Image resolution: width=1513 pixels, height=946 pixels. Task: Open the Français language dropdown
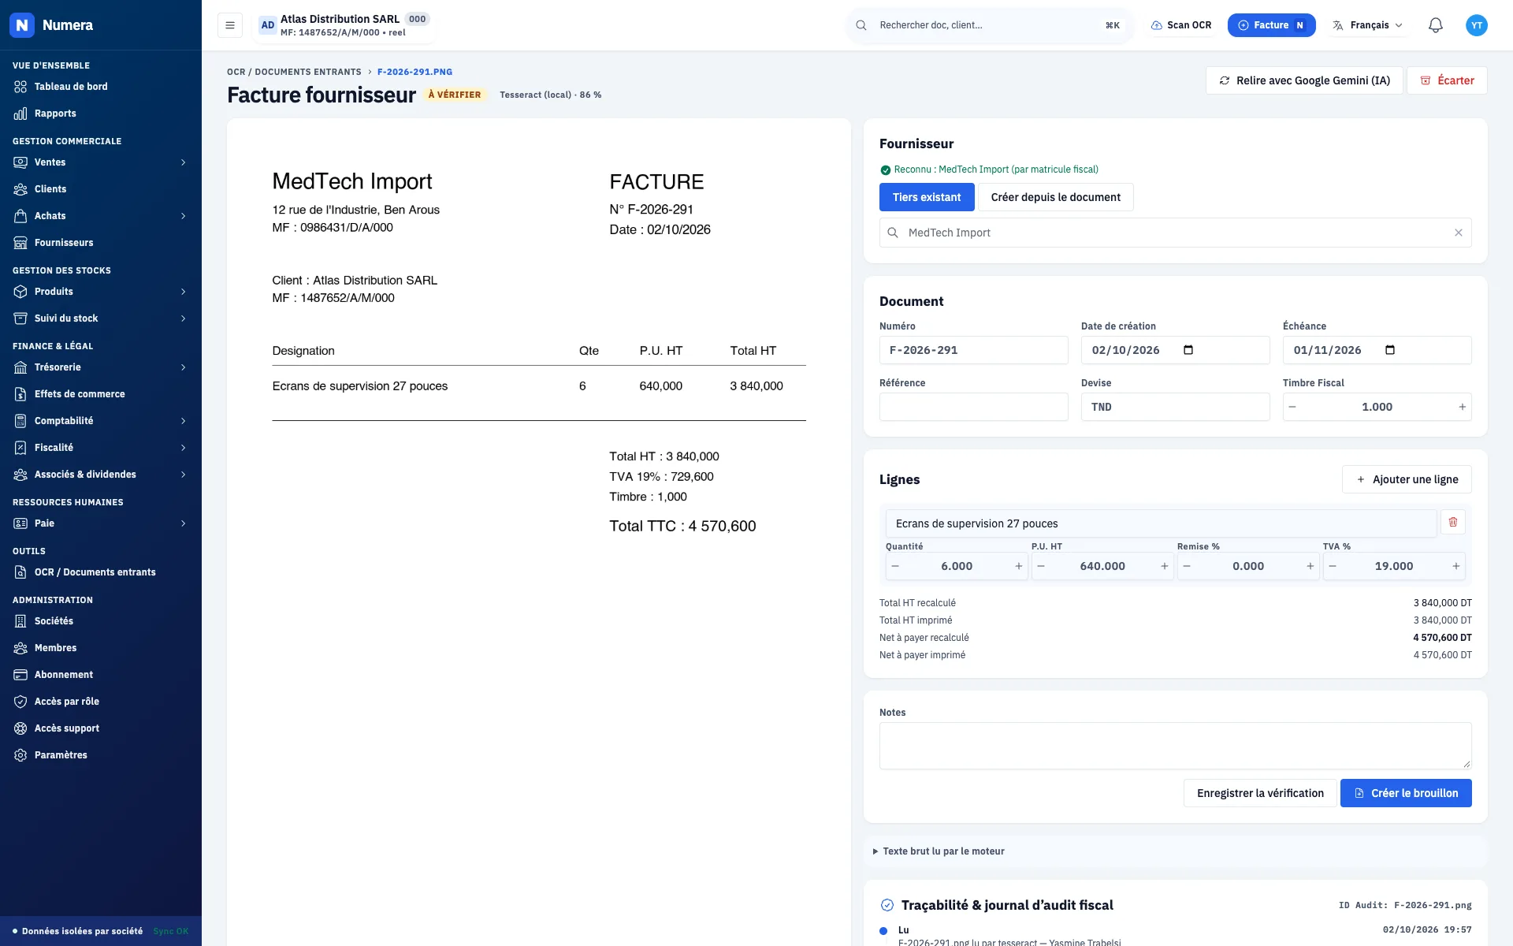pos(1367,25)
